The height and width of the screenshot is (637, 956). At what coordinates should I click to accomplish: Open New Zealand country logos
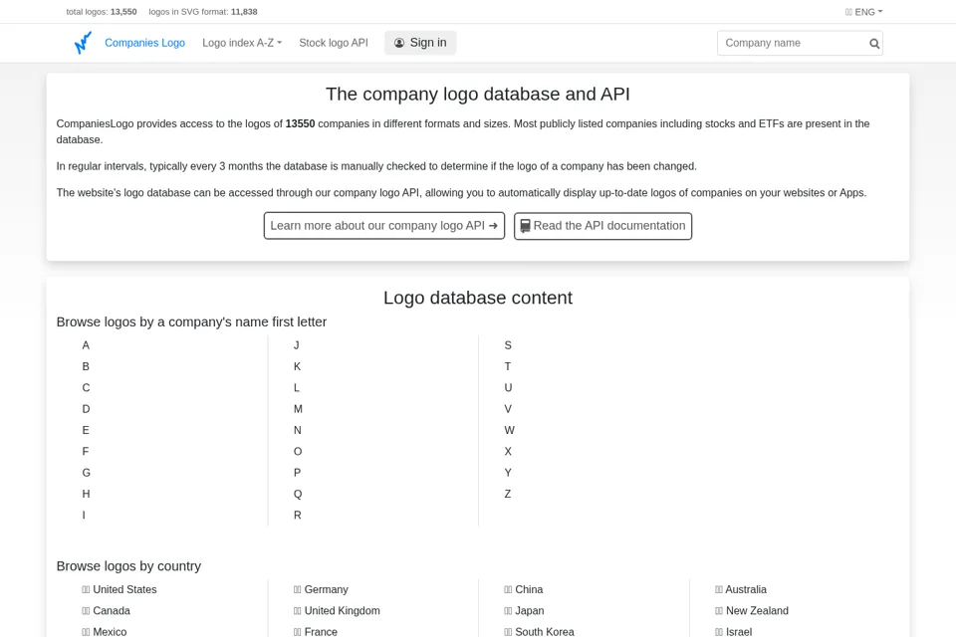tap(752, 611)
